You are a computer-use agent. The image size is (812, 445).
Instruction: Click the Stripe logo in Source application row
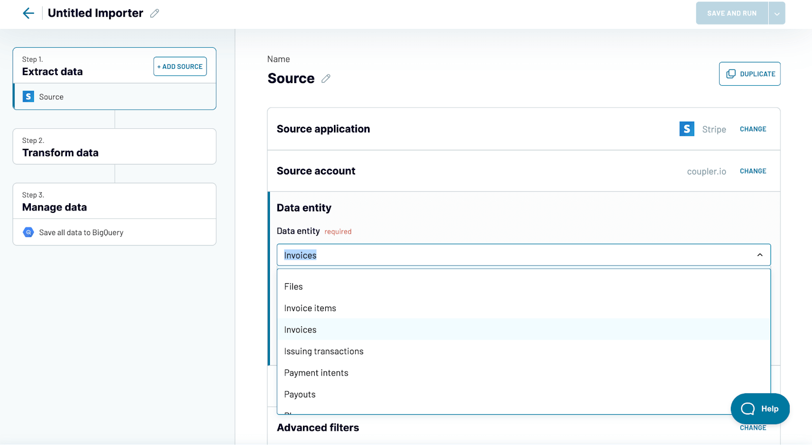(687, 129)
